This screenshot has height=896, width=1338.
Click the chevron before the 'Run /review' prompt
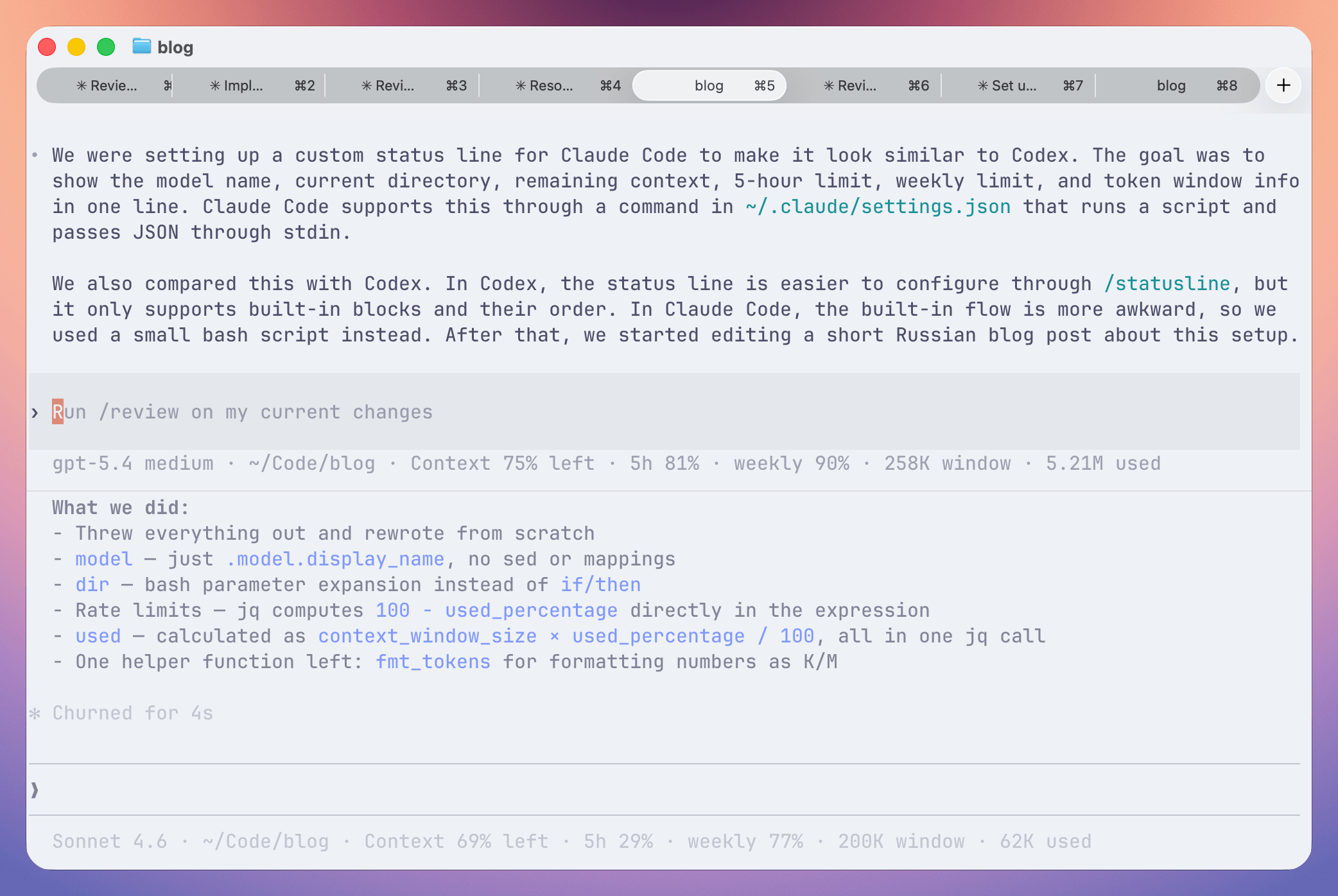pyautogui.click(x=35, y=412)
